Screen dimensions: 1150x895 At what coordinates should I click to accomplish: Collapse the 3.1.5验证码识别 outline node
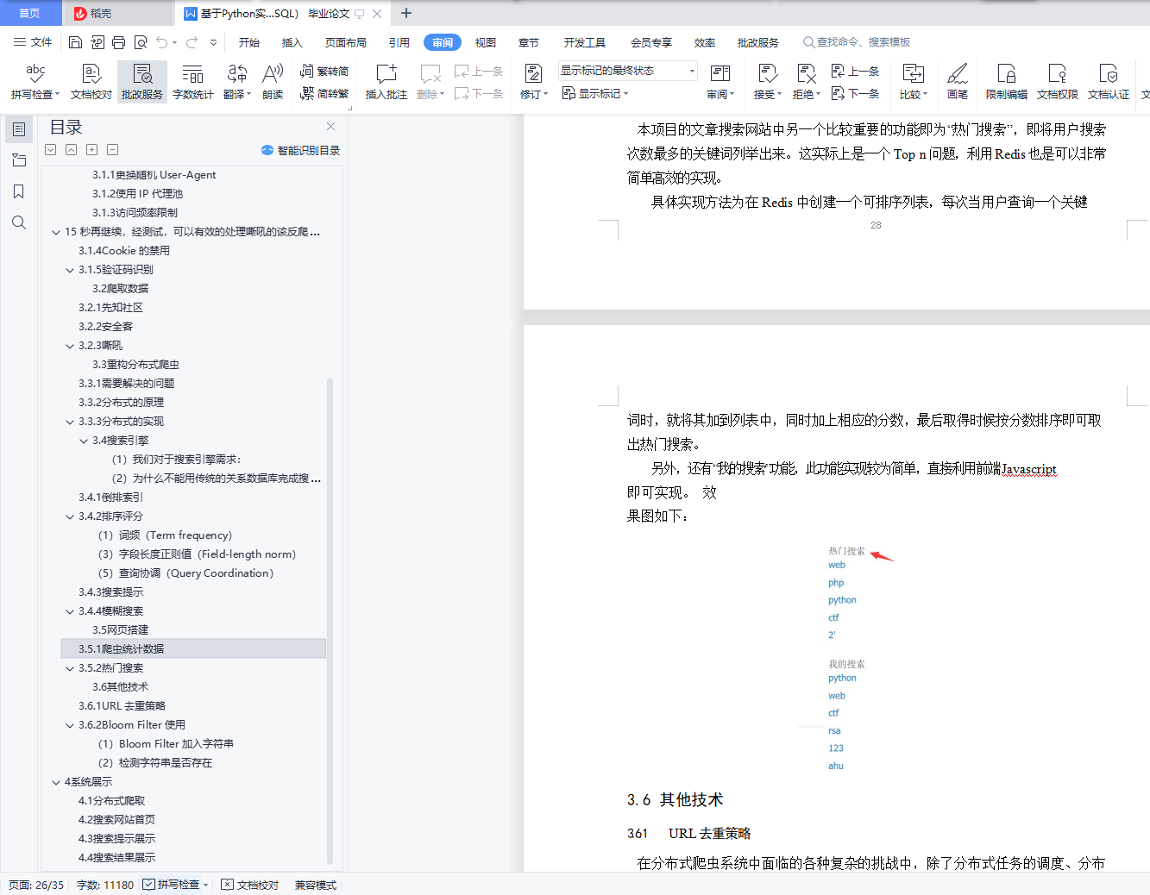70,270
